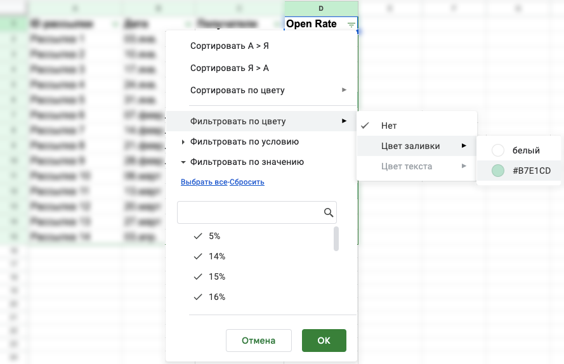Click the filter icon in Open Rate header
This screenshot has width=564, height=364.
tap(351, 25)
